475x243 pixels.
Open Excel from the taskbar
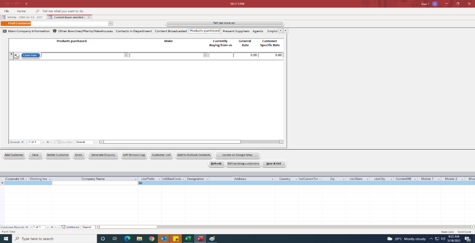[188, 238]
